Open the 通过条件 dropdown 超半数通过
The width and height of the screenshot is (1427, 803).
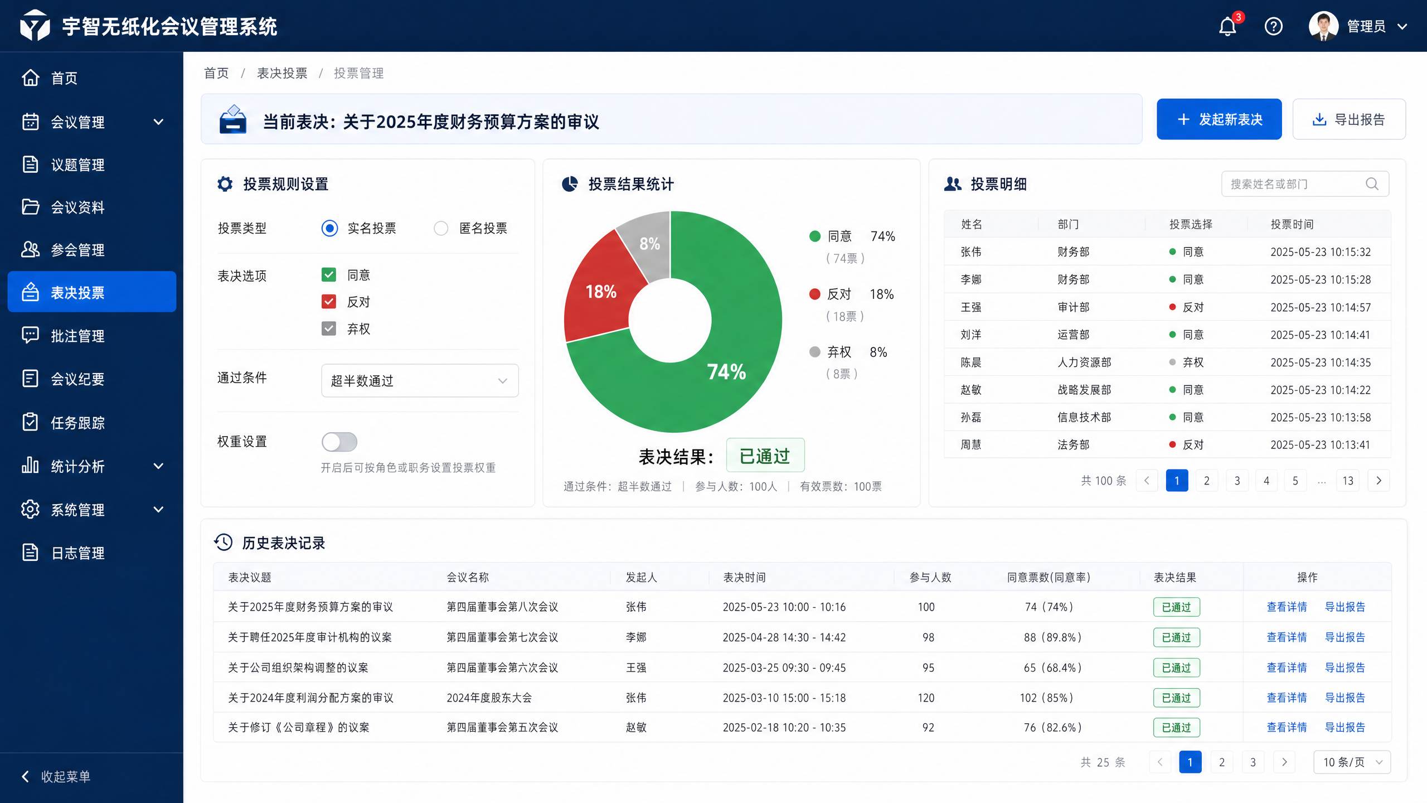point(420,380)
